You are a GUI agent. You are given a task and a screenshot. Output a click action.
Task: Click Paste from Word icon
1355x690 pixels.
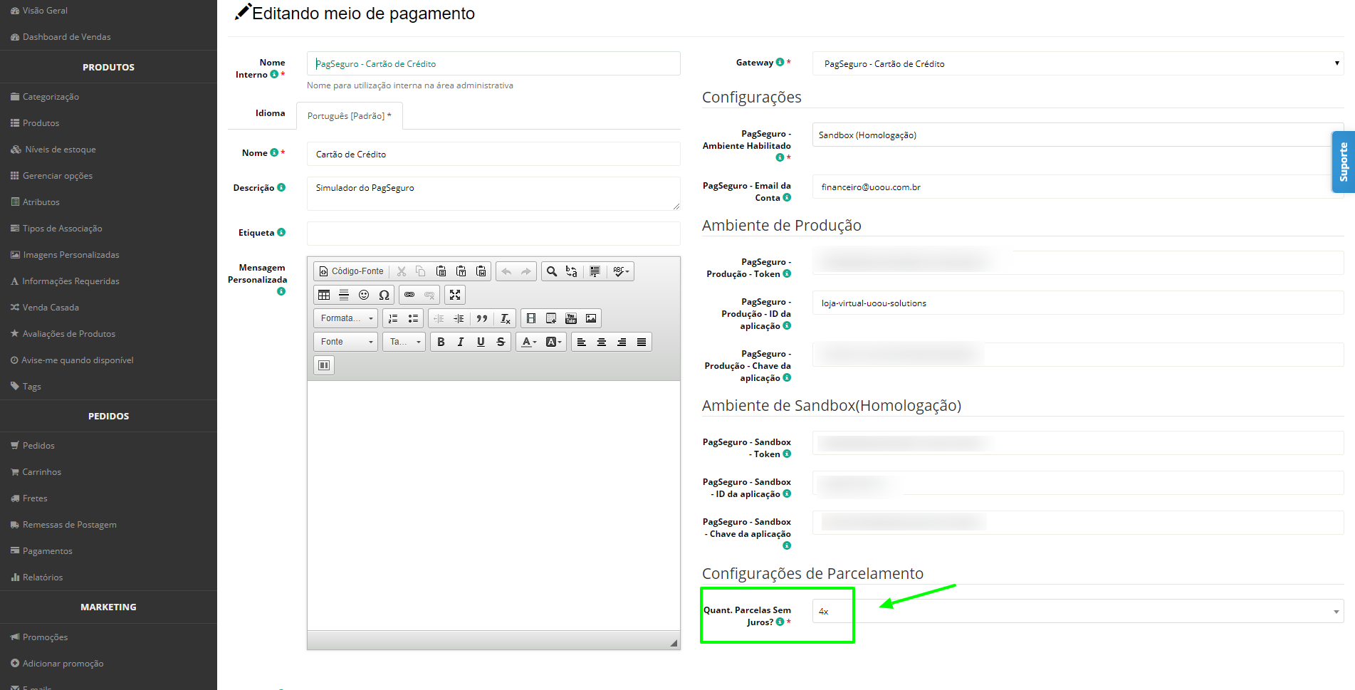point(481,271)
